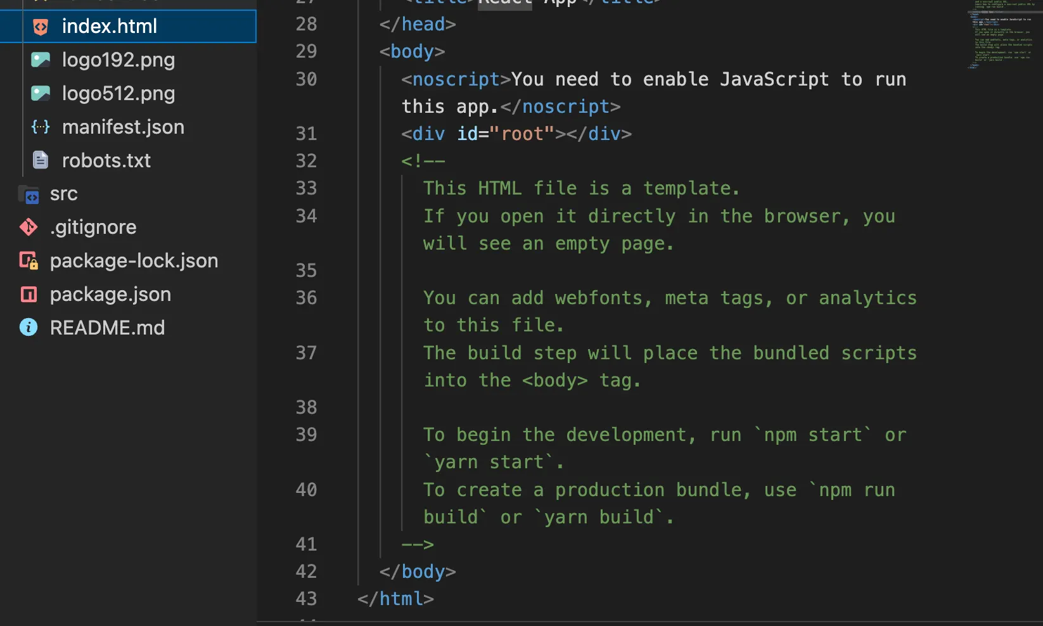Image resolution: width=1043 pixels, height=626 pixels.
Task: Click the opening body tag on line 29
Action: tap(412, 51)
